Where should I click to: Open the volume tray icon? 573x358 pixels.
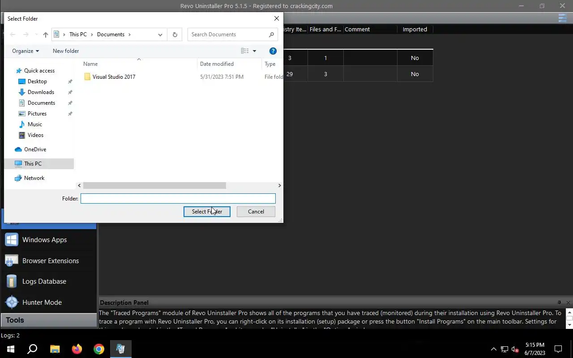tap(515, 349)
